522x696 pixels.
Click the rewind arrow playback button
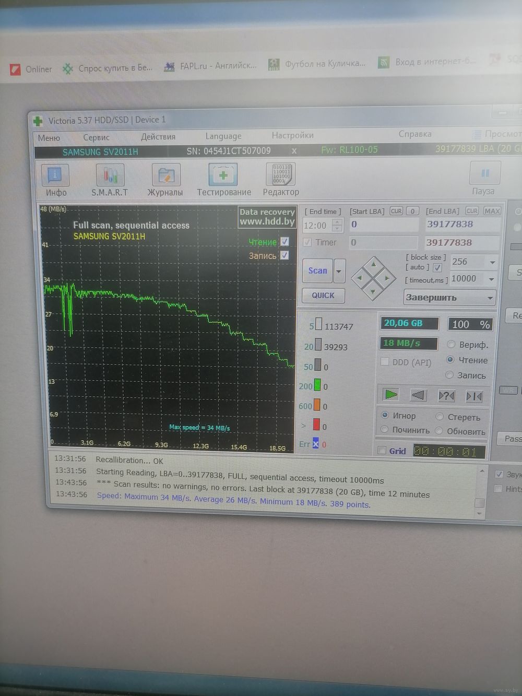pyautogui.click(x=418, y=395)
